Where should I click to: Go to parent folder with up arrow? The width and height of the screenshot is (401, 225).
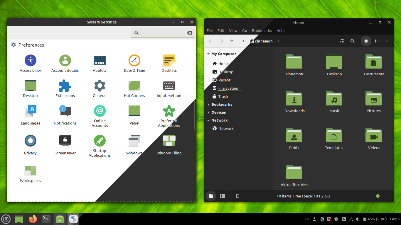(x=232, y=41)
